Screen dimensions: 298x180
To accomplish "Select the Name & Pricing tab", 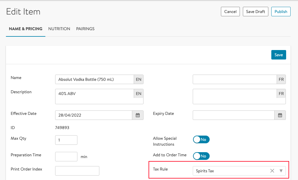I will (x=26, y=29).
